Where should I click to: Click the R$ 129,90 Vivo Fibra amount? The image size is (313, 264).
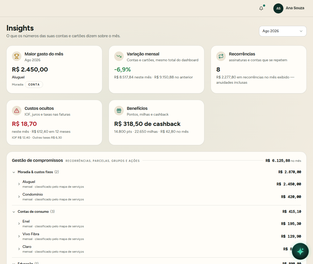click(x=291, y=236)
